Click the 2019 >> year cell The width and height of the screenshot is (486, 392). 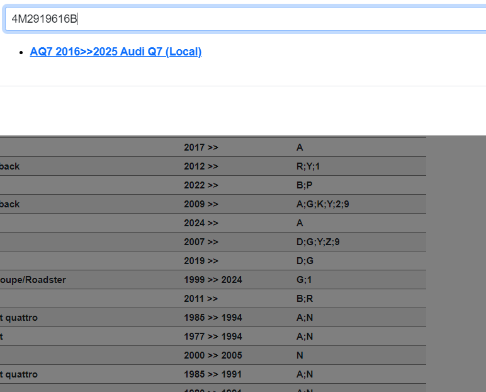tap(201, 261)
